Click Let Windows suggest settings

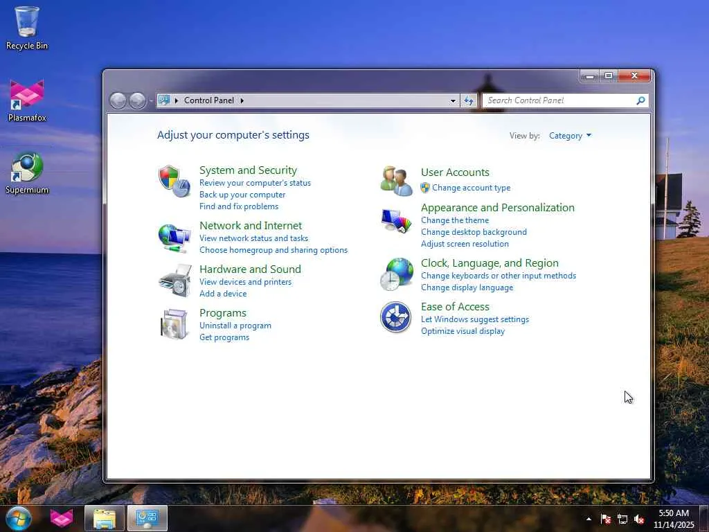coord(475,319)
